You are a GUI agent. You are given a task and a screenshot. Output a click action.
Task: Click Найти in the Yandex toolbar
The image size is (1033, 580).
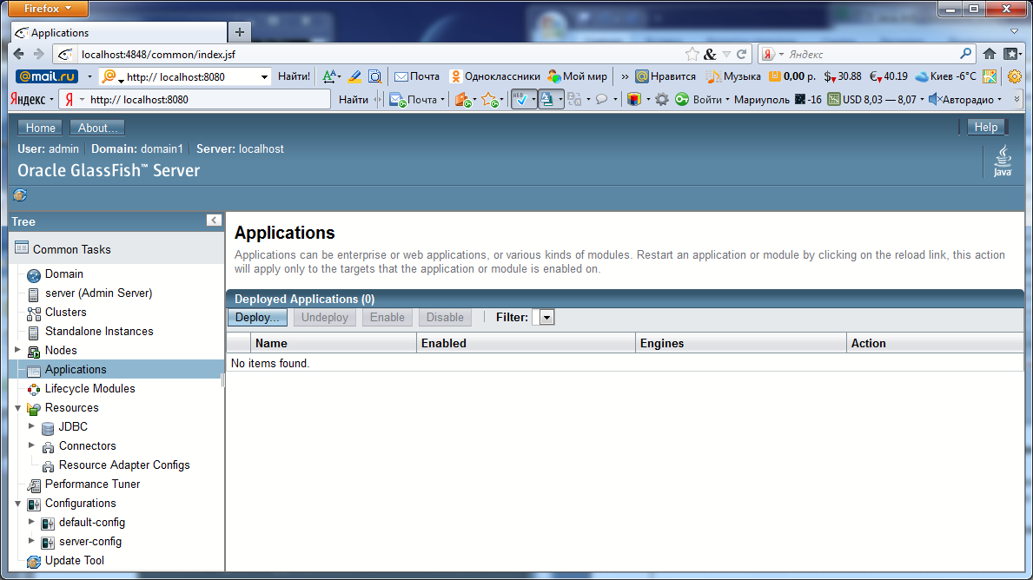(x=353, y=99)
